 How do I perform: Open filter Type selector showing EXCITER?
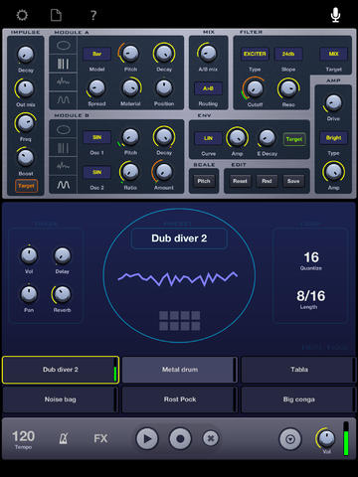[x=255, y=54]
